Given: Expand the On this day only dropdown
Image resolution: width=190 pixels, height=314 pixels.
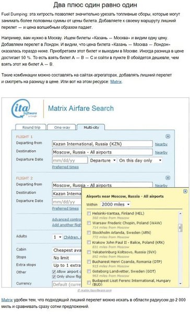Looking at the screenshot, I should tap(140, 161).
